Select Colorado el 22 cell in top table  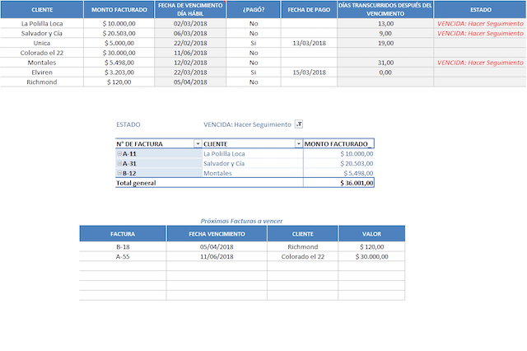tap(42, 53)
